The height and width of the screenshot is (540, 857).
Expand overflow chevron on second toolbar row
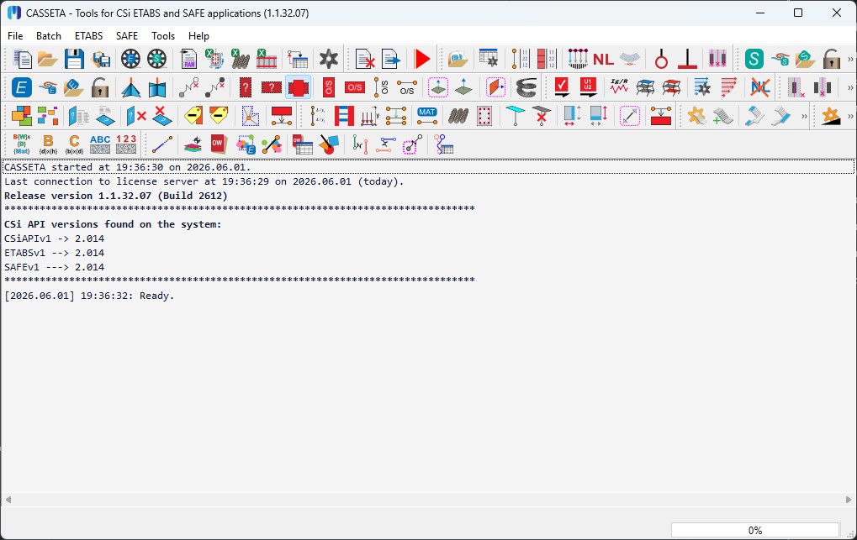(x=850, y=87)
